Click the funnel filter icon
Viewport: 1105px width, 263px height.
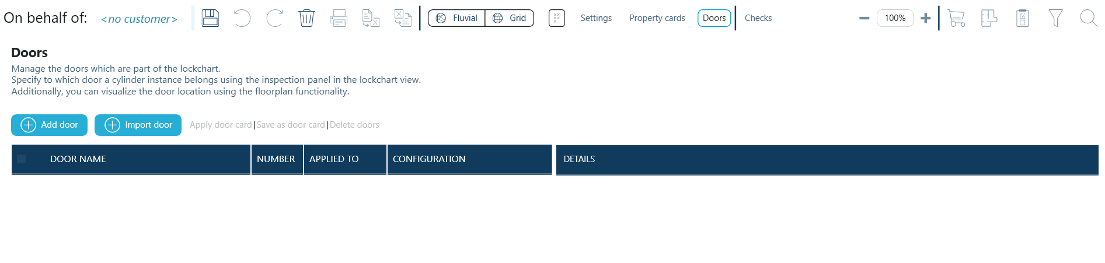pos(1055,18)
